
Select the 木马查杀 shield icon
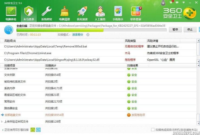tap(29, 11)
